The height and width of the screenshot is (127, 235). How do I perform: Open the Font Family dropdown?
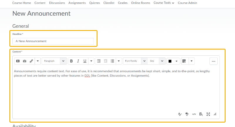click(x=135, y=61)
